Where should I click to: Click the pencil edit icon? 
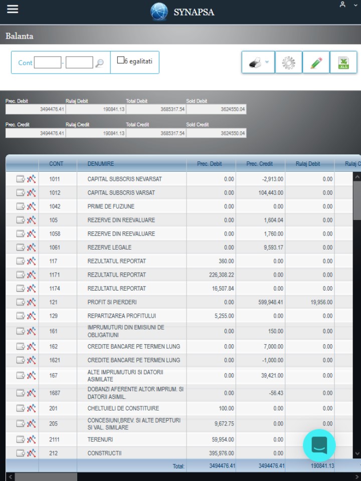pos(316,63)
